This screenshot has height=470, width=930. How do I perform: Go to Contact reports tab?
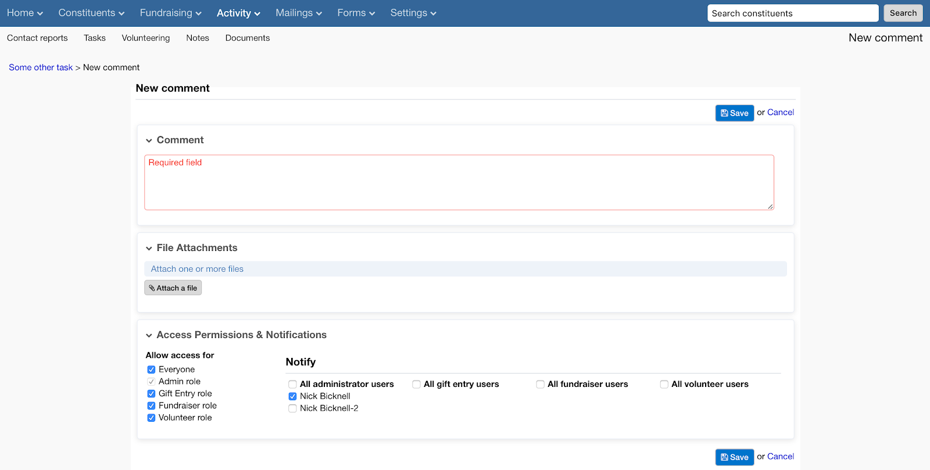[x=37, y=38]
